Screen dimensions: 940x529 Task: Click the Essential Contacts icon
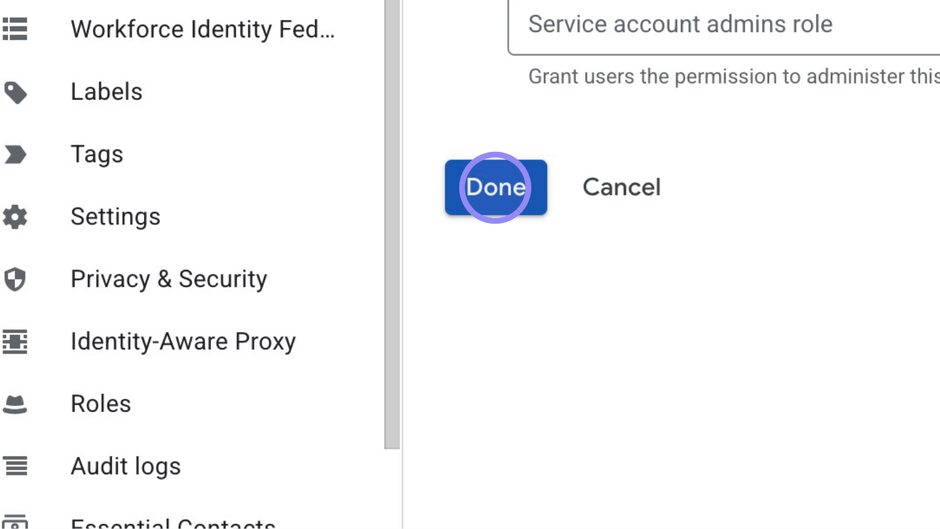(x=15, y=523)
